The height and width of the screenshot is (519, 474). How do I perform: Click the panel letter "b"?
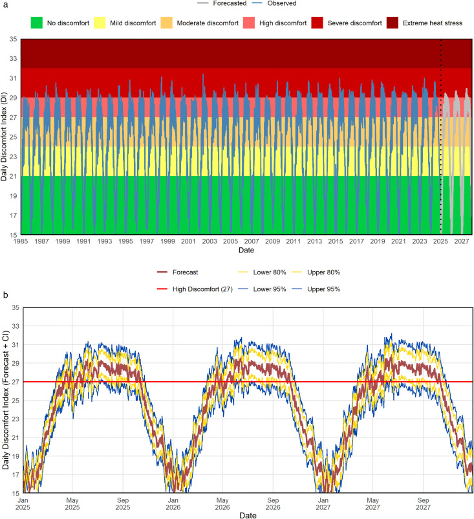pos(5,294)
